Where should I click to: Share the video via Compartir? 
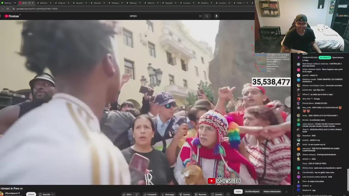(150, 194)
